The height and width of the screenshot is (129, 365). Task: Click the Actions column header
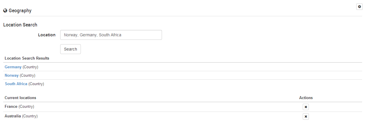coord(306,98)
